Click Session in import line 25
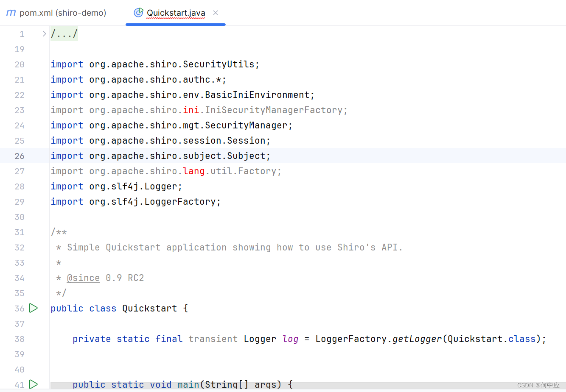The height and width of the screenshot is (392, 566). pyautogui.click(x=246, y=141)
